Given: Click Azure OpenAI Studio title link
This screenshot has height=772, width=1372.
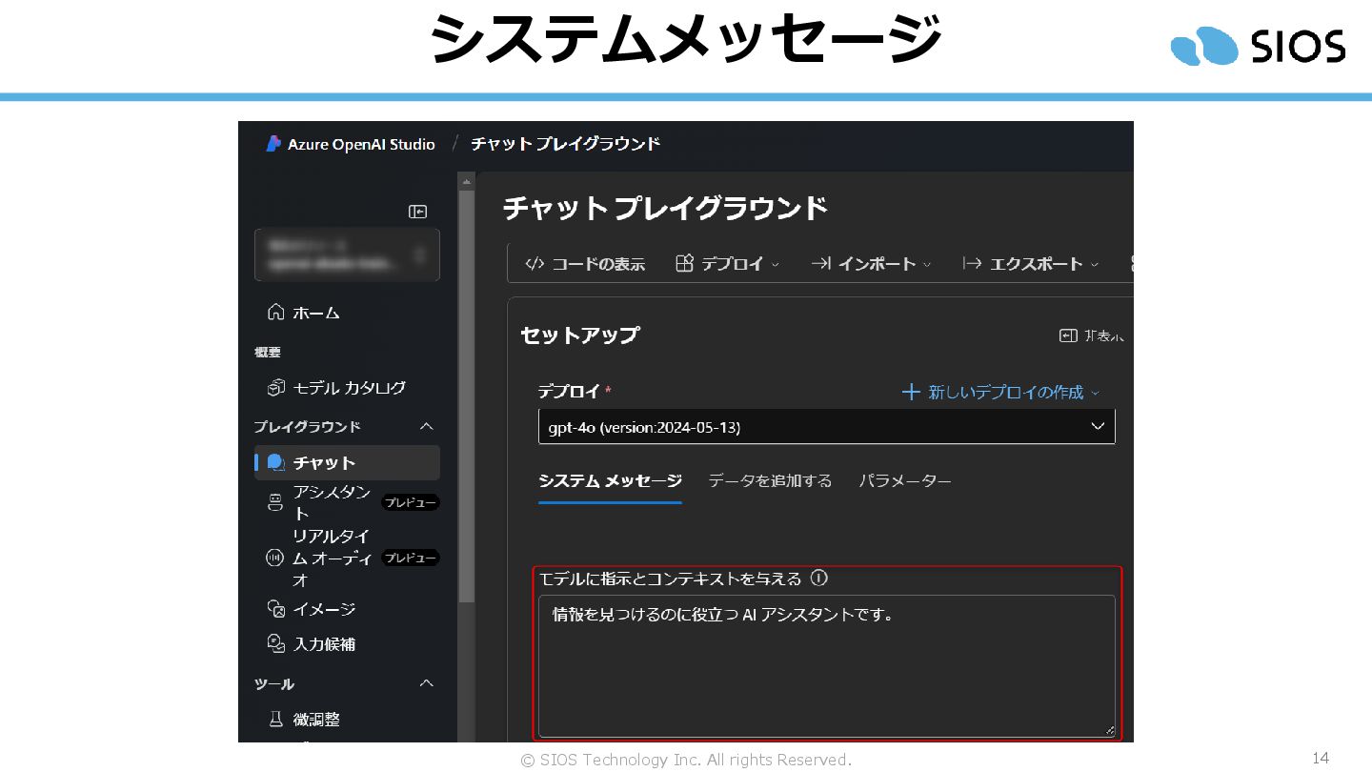Looking at the screenshot, I should [361, 145].
